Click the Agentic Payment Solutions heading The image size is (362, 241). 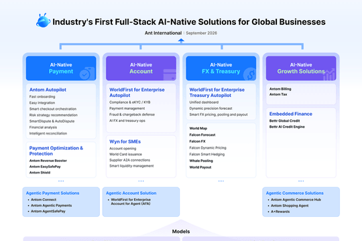tap(53, 193)
